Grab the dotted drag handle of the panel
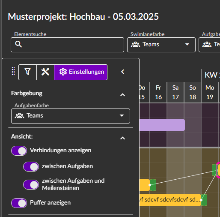This screenshot has height=217, width=220. point(13,71)
